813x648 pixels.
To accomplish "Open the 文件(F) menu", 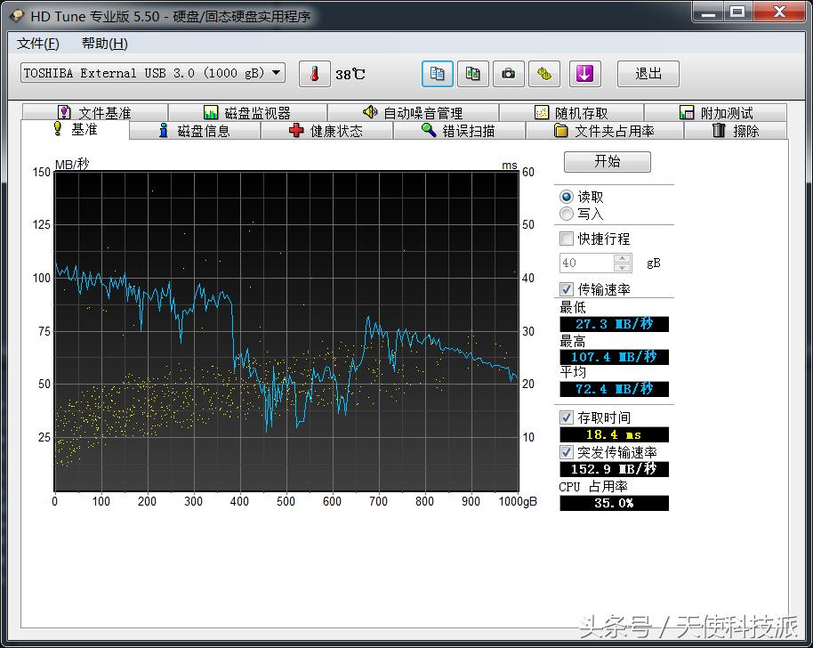I will click(x=38, y=44).
